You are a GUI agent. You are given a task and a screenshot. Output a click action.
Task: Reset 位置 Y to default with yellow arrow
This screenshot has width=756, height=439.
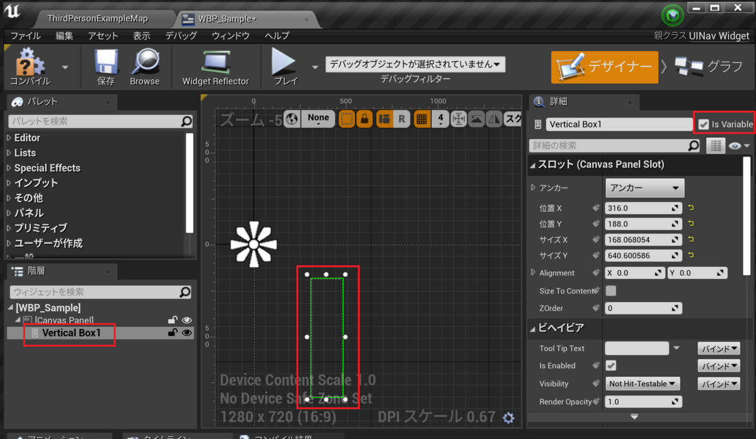690,224
